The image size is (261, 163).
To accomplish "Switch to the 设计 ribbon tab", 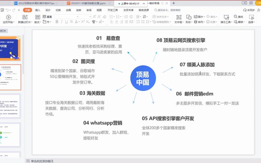I will coord(48,10).
